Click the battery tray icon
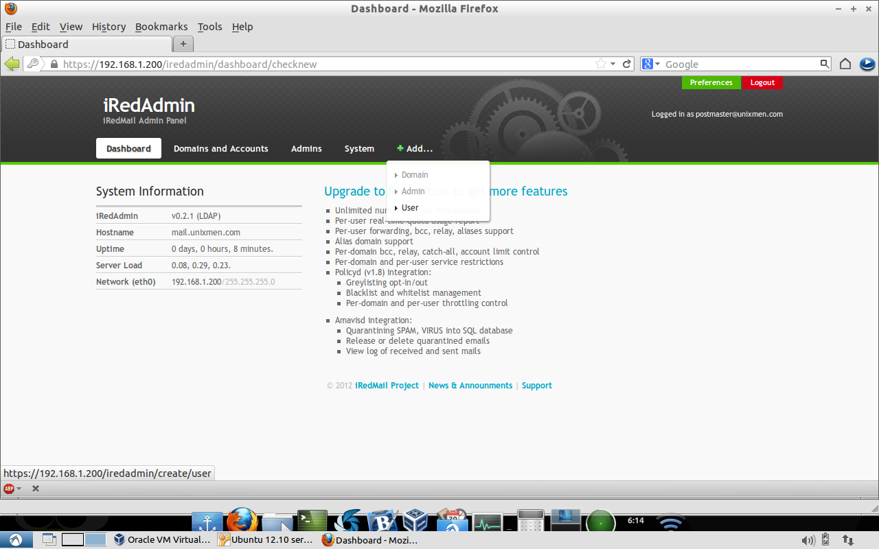Viewport: 879px width, 549px height. click(x=826, y=540)
